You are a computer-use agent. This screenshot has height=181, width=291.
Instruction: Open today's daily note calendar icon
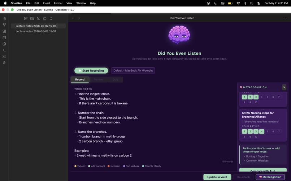(x=4, y=37)
